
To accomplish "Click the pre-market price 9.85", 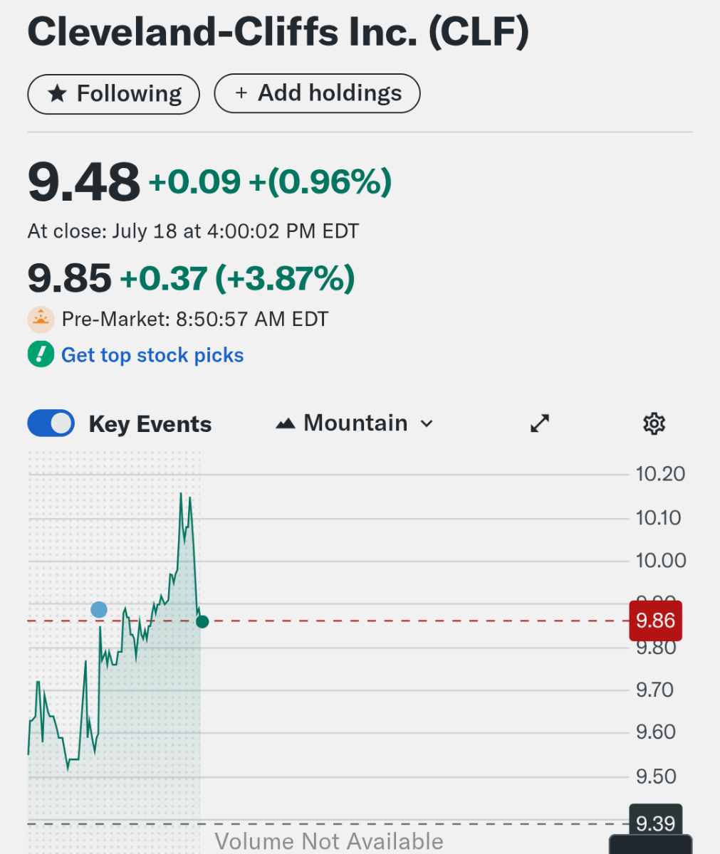I will (x=70, y=278).
